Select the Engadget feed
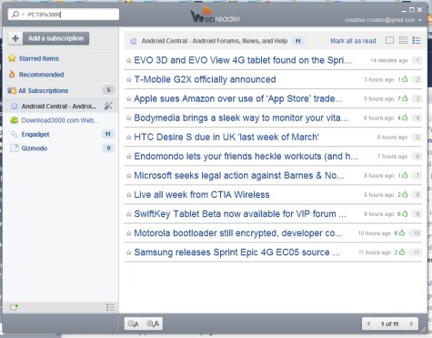432x338 pixels. (35, 134)
